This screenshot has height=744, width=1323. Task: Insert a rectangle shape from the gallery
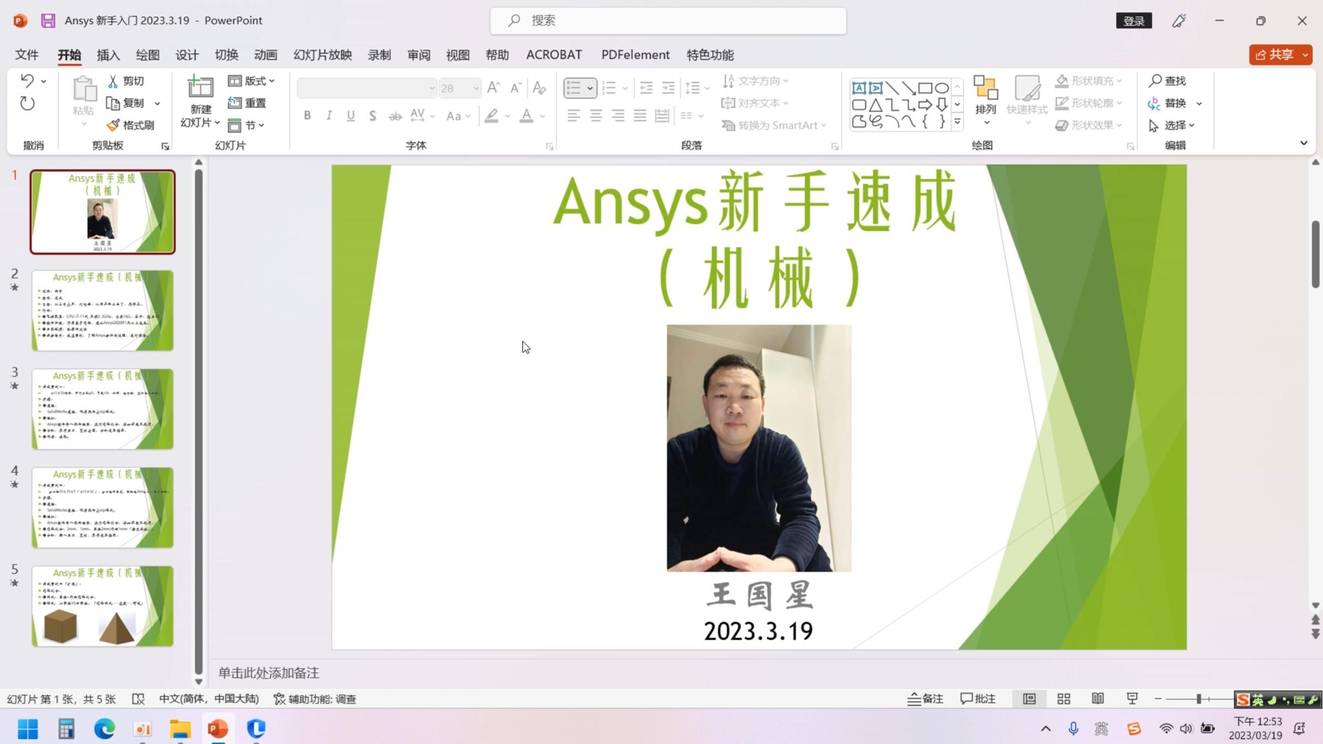click(925, 87)
